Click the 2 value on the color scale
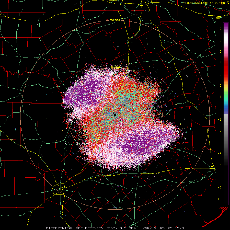 coord(221,86)
